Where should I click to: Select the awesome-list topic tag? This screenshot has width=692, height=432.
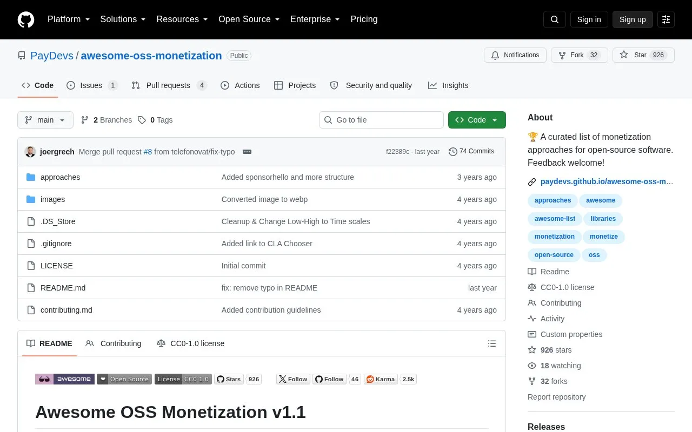pos(555,219)
